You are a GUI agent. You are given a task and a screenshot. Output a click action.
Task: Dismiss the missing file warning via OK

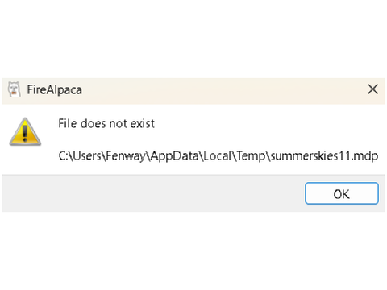click(x=342, y=193)
